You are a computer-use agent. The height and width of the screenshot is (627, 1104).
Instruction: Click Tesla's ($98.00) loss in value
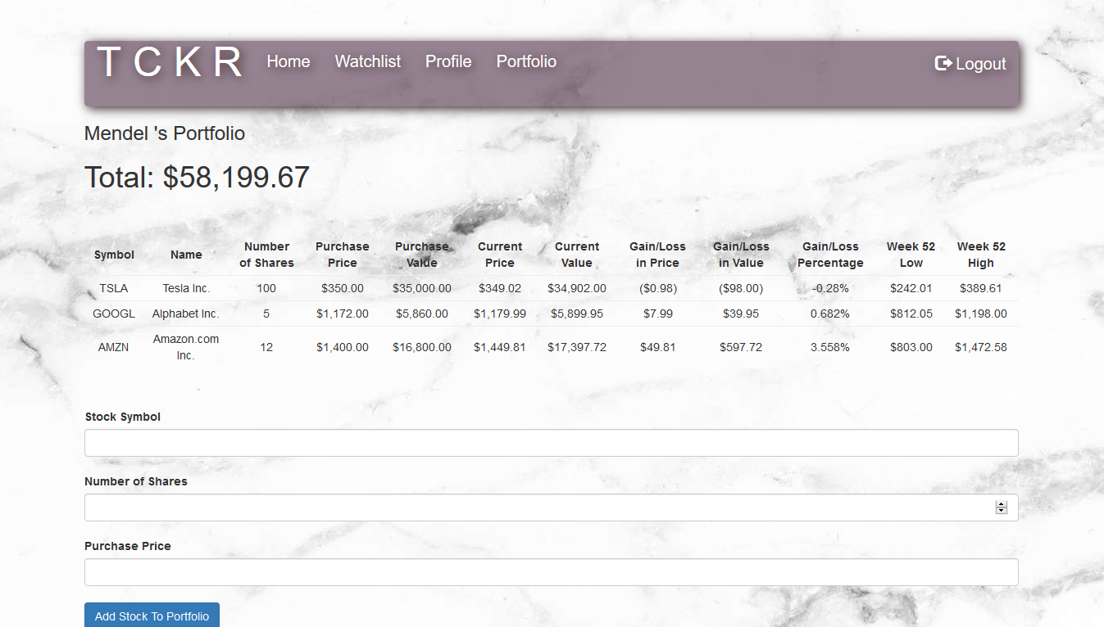pyautogui.click(x=741, y=288)
